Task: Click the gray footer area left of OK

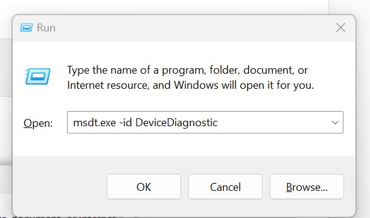Action: [59, 187]
